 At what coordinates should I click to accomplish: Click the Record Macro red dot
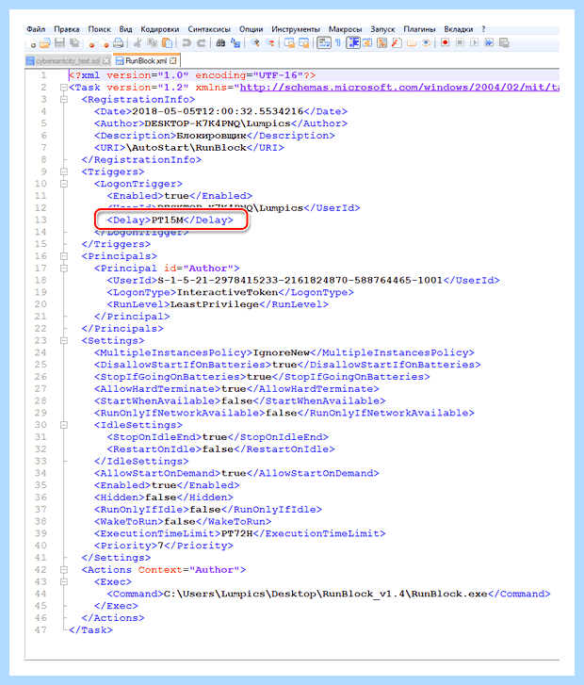click(446, 42)
